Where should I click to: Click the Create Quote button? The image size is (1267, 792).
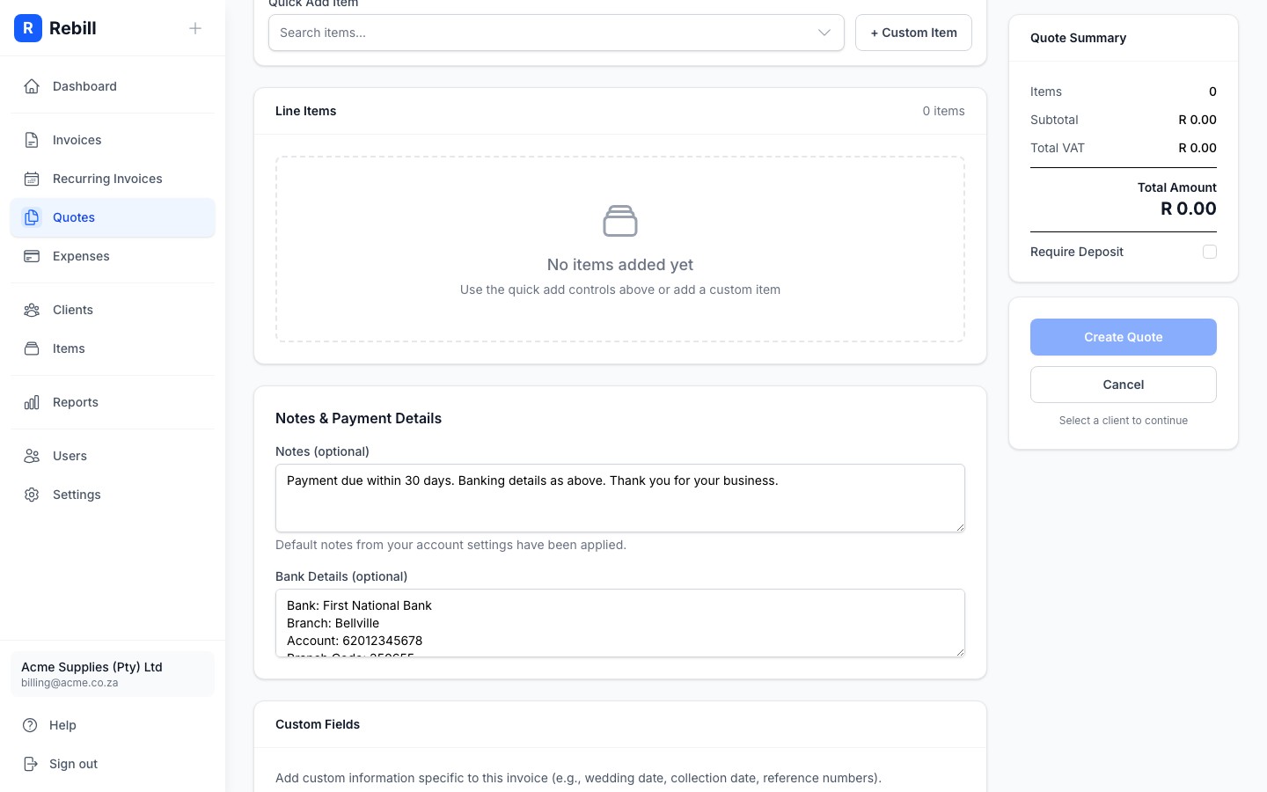(x=1124, y=337)
